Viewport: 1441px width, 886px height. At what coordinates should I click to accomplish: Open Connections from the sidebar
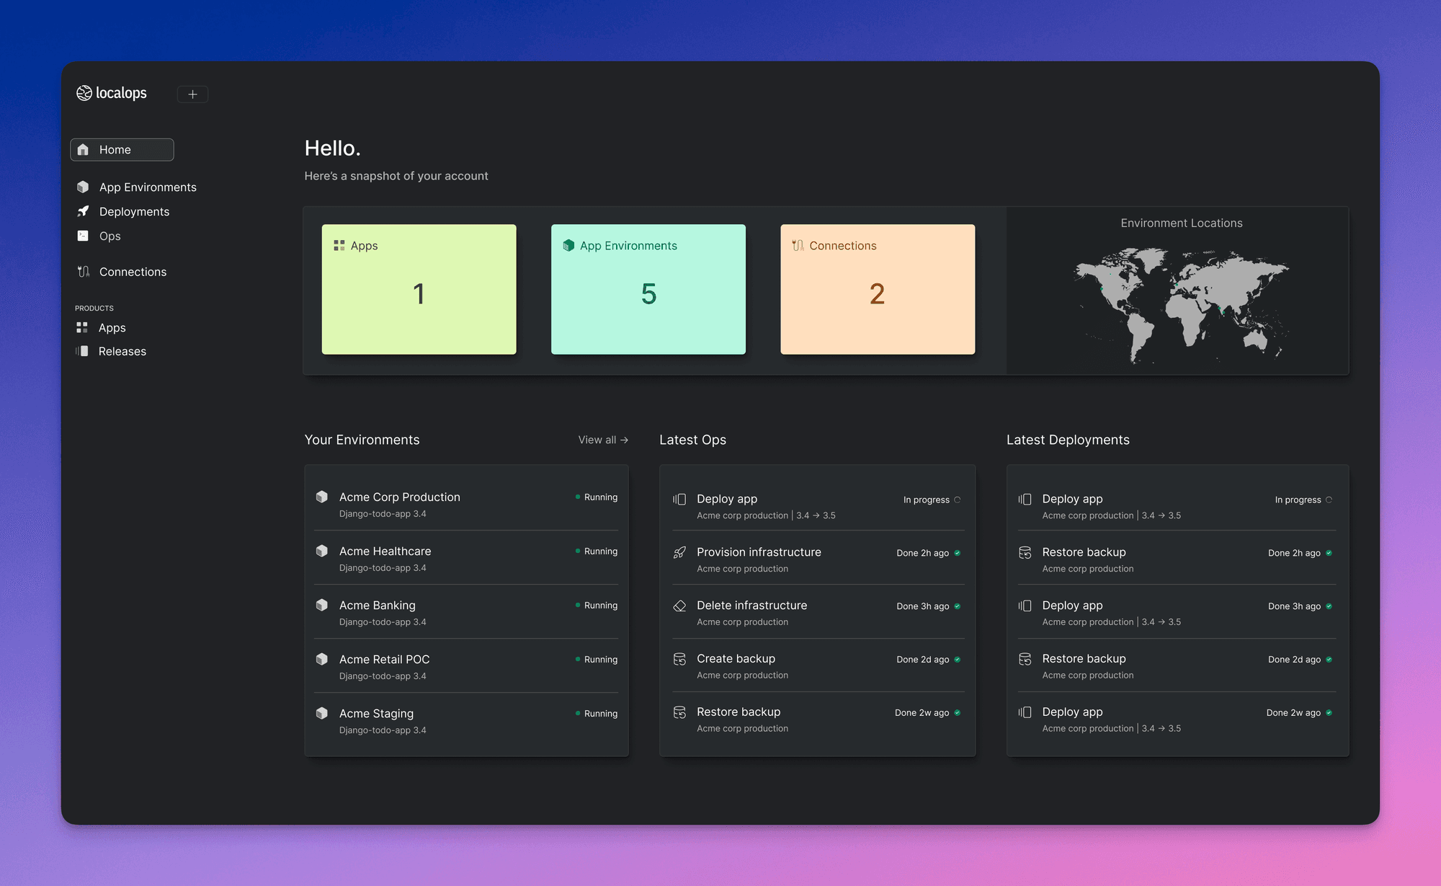coord(133,272)
